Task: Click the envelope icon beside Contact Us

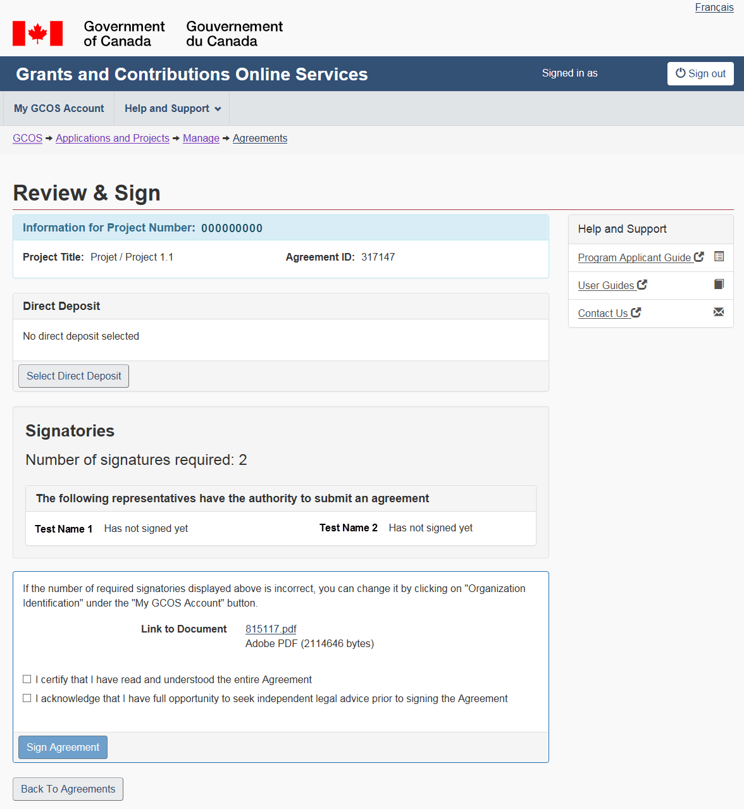Action: coord(719,312)
